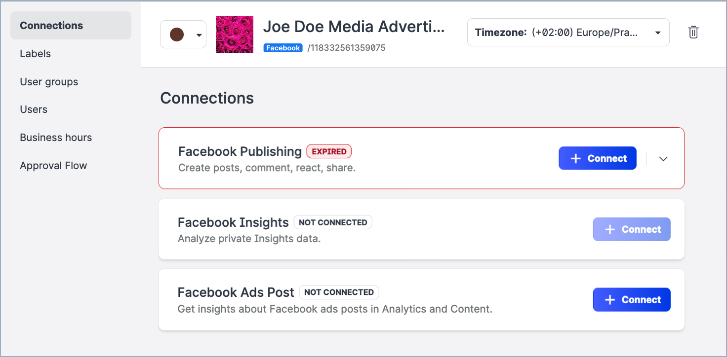Click the EXPIRED status badge
This screenshot has height=357, width=727.
pyautogui.click(x=329, y=151)
